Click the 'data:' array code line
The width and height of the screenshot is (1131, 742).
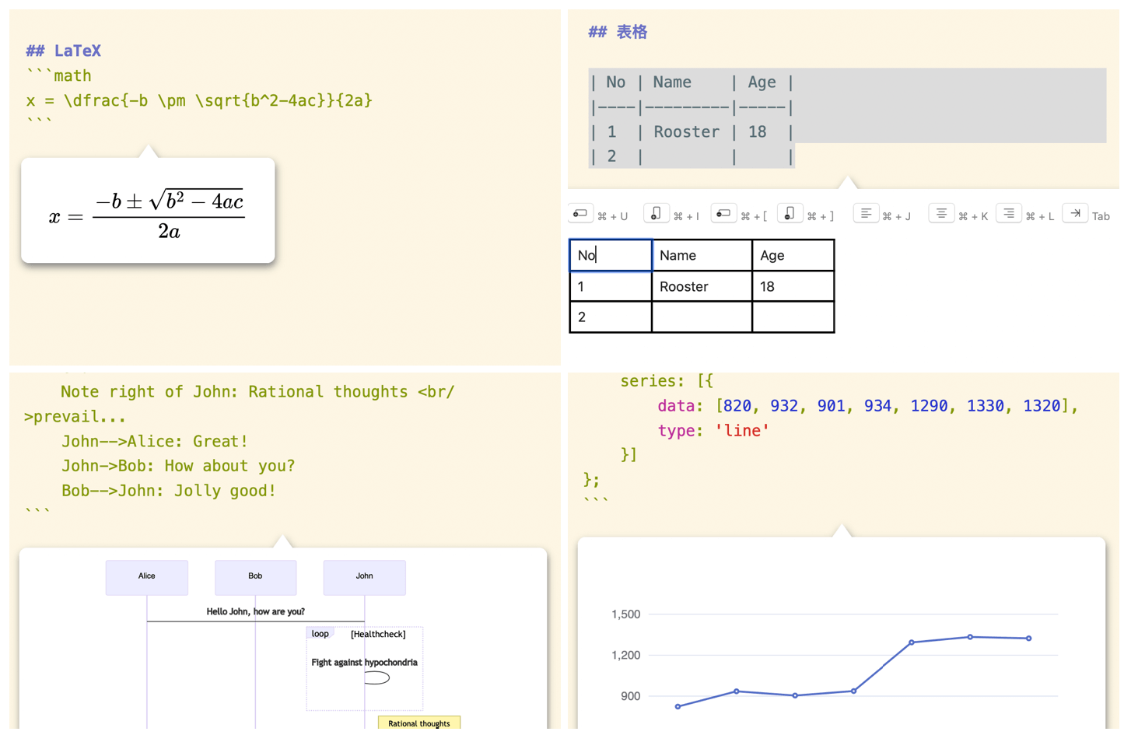point(868,405)
